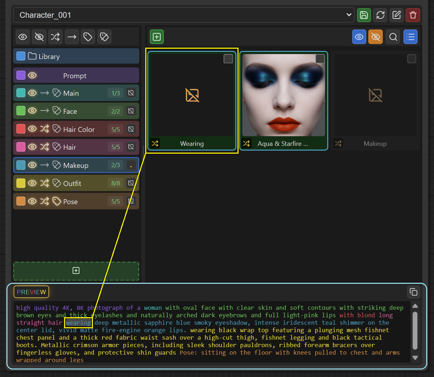Image resolution: width=434 pixels, height=377 pixels.
Task: Click the tag icon on Pose row
Action: point(57,201)
